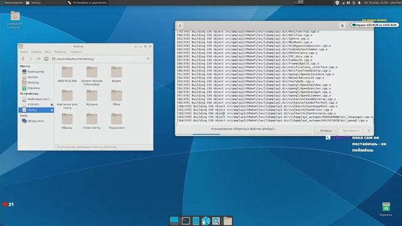
Task: Click the back arrow in installer window
Action: point(180,26)
